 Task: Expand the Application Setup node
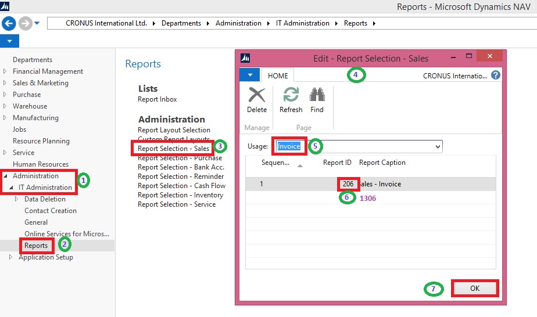10,257
